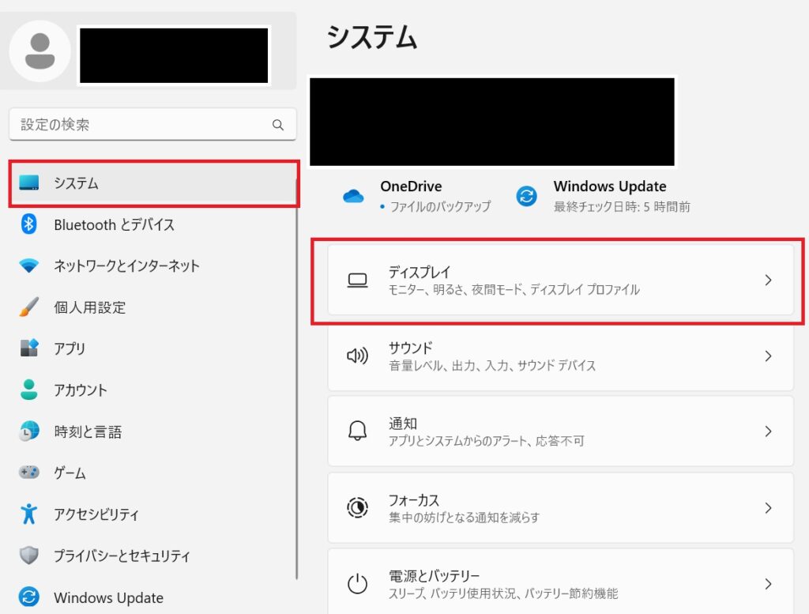Click the アカウント person icon
This screenshot has width=809, height=614.
[29, 390]
